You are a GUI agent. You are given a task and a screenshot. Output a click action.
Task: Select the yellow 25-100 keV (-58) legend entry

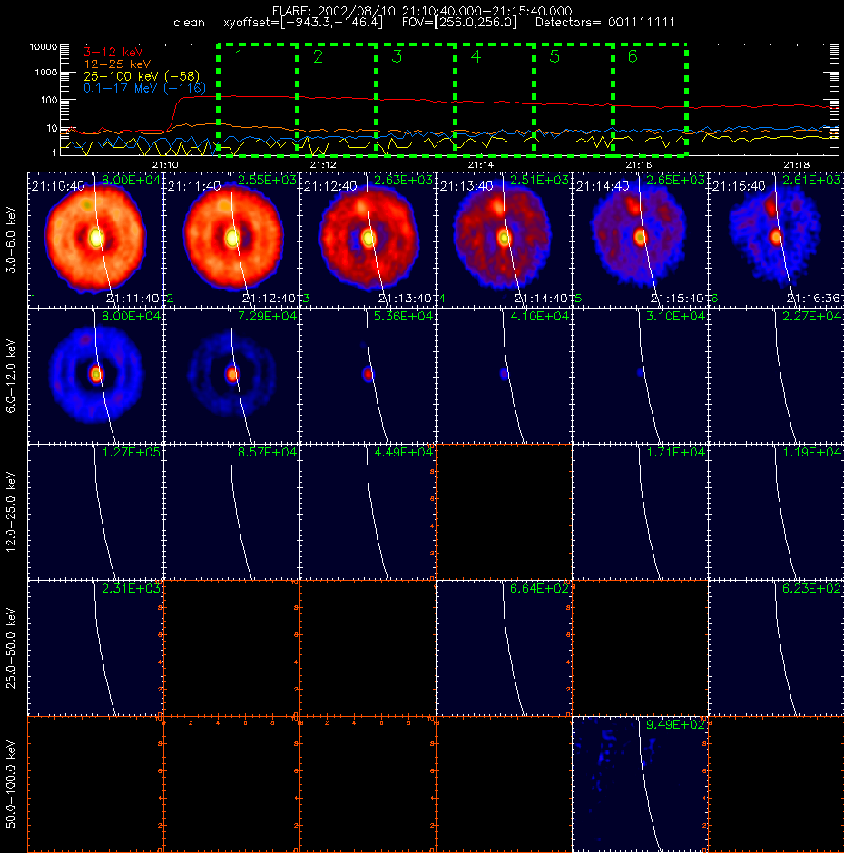click(x=142, y=76)
